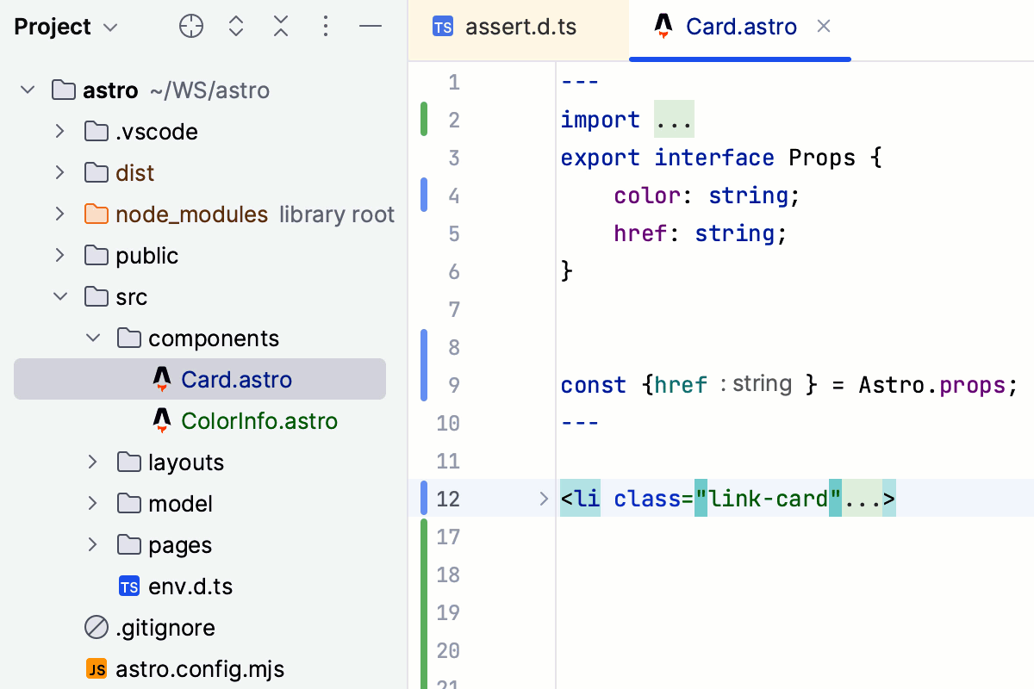Click the TS icon beside env.d.ts
This screenshot has width=1034, height=689.
(x=128, y=586)
